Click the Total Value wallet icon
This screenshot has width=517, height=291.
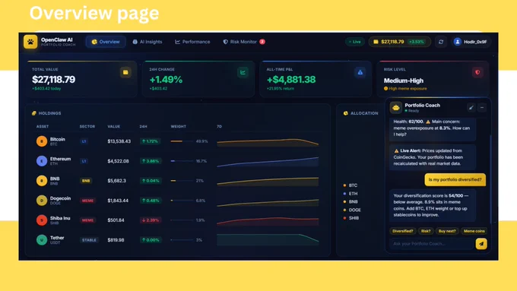[125, 72]
